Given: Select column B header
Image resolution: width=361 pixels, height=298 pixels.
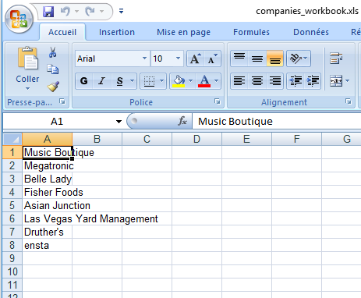Looking at the screenshot, I should tap(97, 139).
